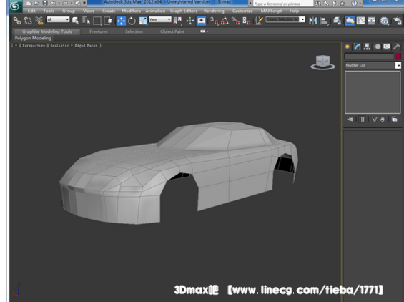404x302 pixels.
Task: Click the Open File quick access icon
Action: (36, 4)
